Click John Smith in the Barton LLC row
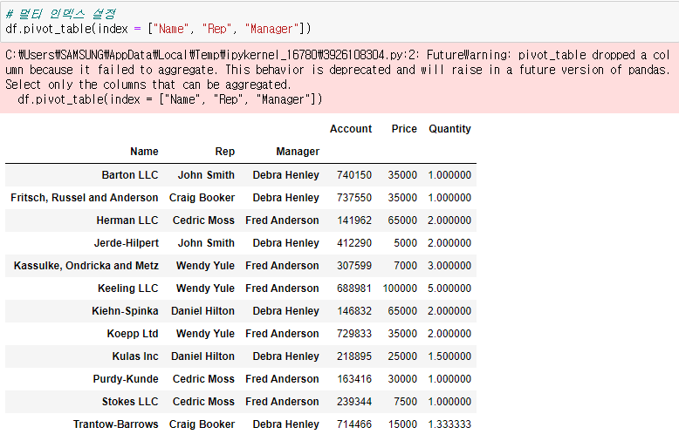This screenshot has height=441, width=679. [206, 175]
